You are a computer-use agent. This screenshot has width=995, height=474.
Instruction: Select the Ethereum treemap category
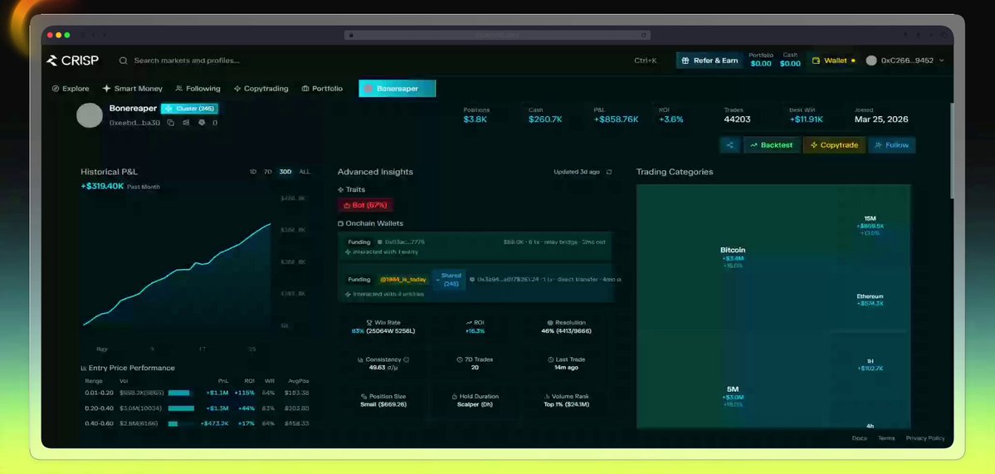(x=870, y=300)
